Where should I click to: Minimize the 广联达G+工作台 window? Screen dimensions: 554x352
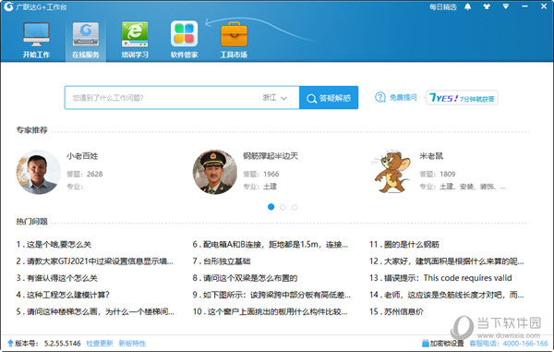coord(524,6)
